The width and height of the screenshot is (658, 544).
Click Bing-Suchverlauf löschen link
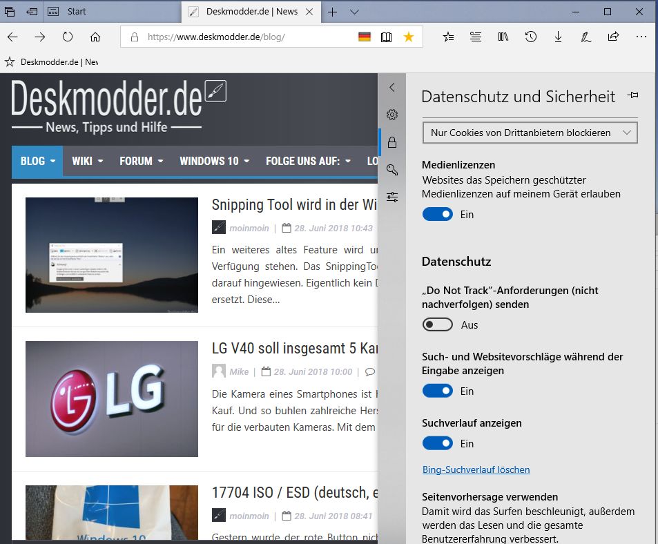(x=476, y=469)
